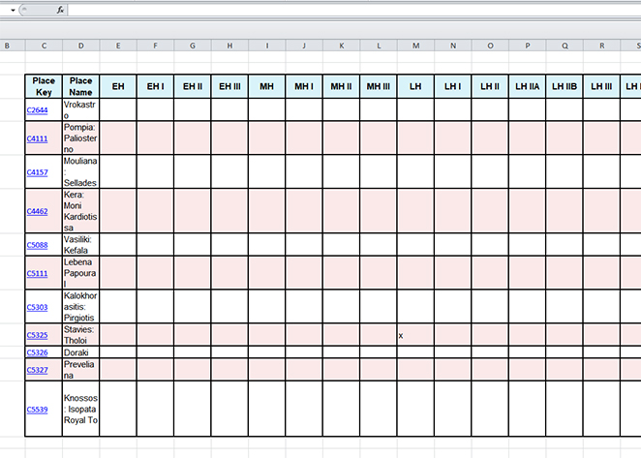
Task: Follow the C5111 Lebena Papoura link
Action: [x=37, y=273]
